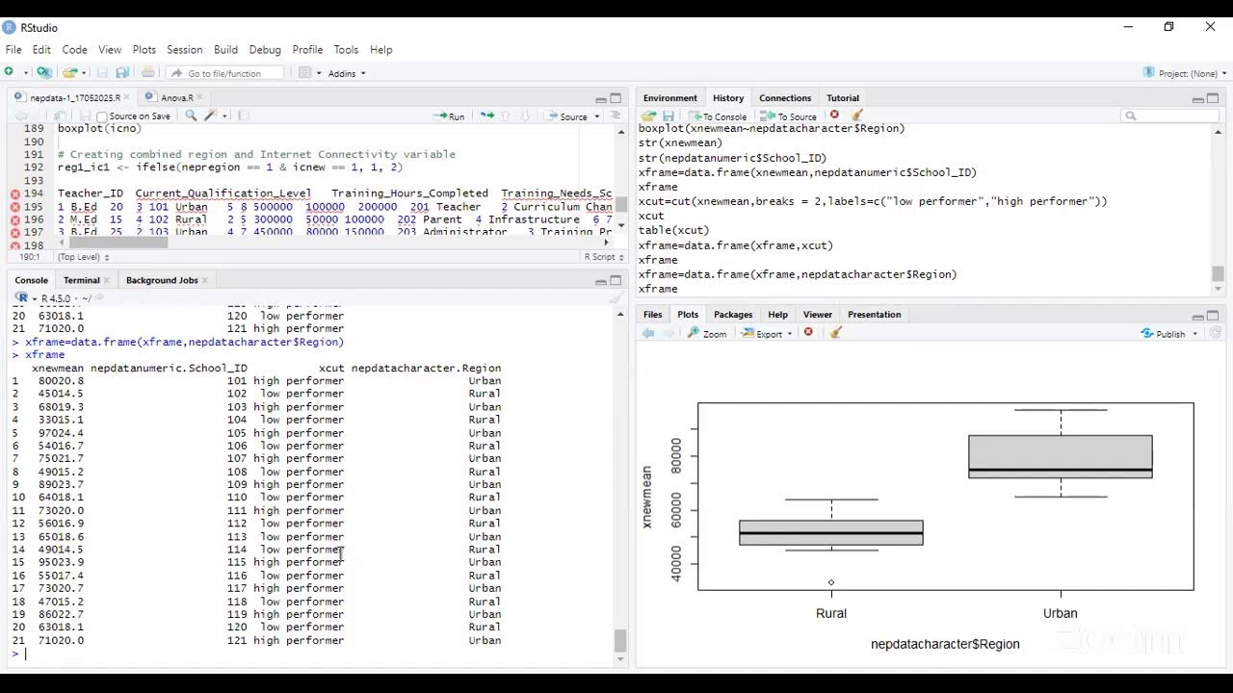Open the Source button dropdown arrow
This screenshot has height=693, width=1233.
(597, 116)
